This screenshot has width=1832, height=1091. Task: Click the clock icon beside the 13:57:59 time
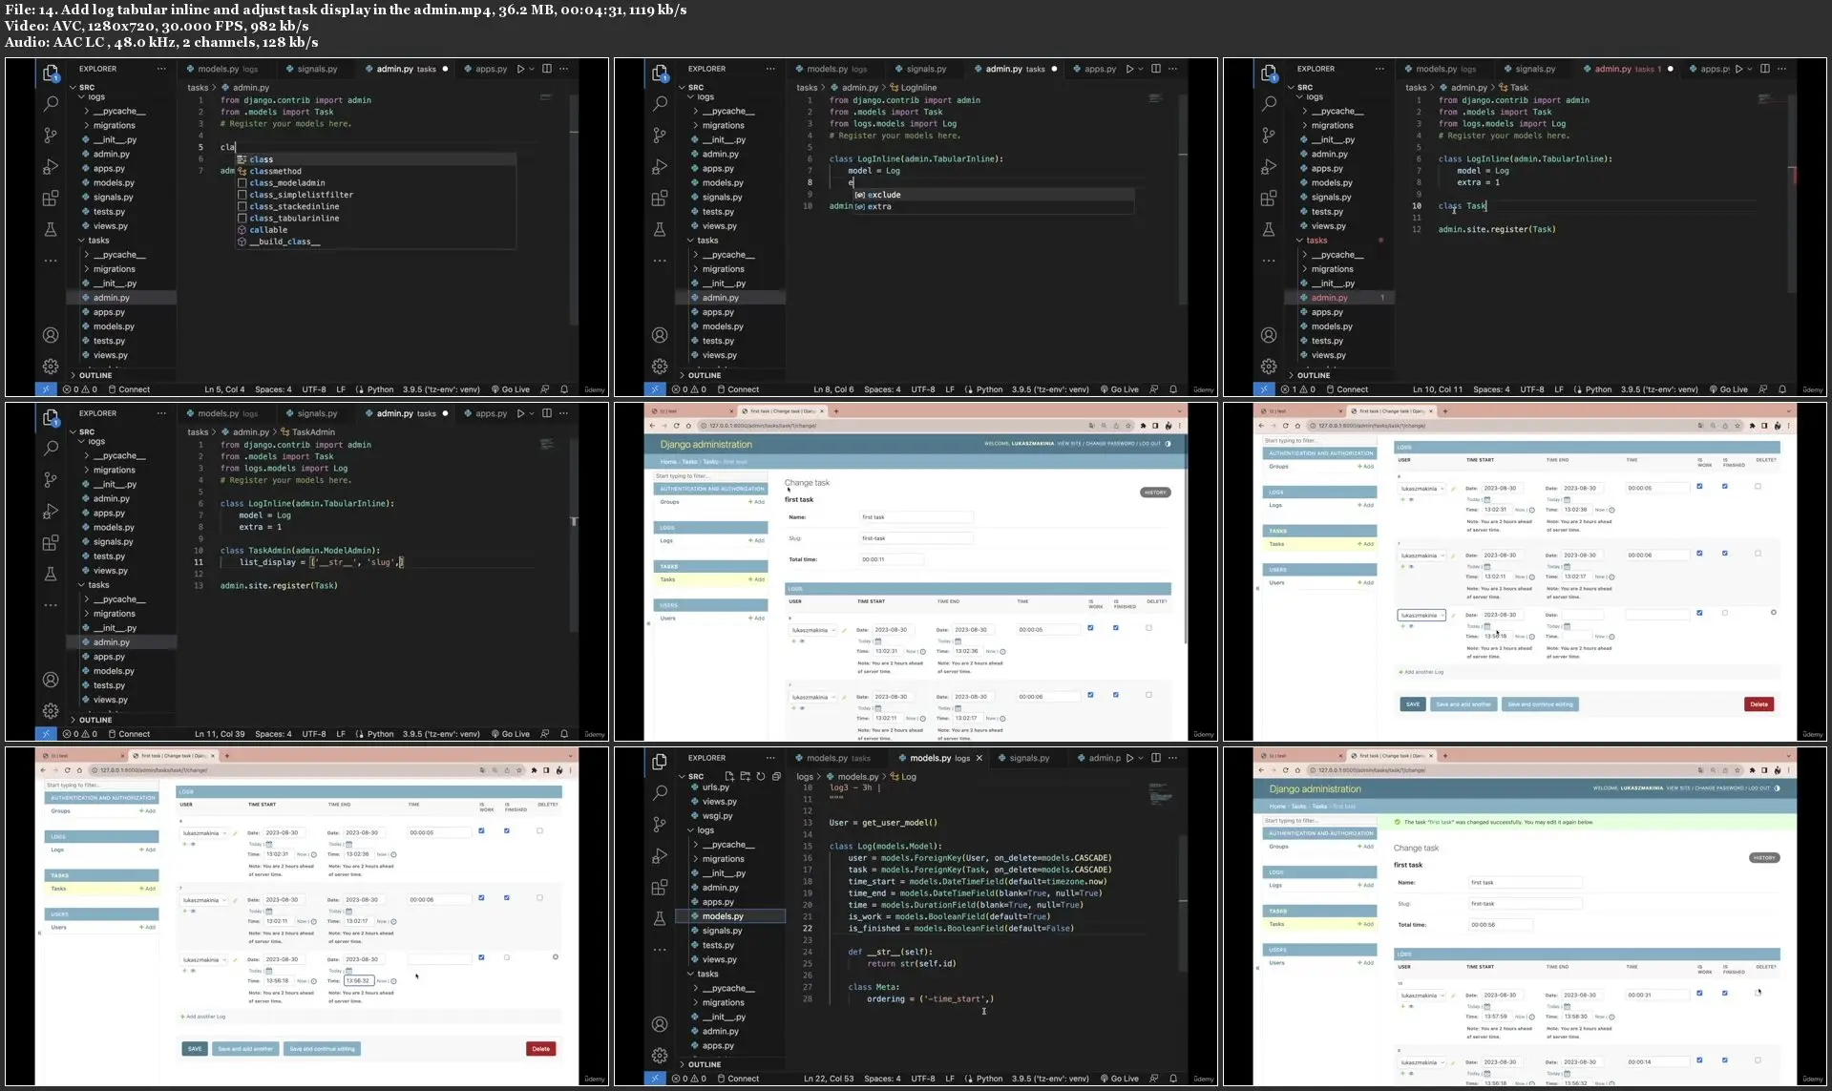pyautogui.click(x=1532, y=1017)
